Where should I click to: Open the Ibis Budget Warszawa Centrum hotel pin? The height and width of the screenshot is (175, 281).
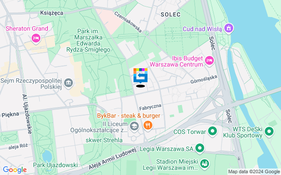click(x=209, y=61)
